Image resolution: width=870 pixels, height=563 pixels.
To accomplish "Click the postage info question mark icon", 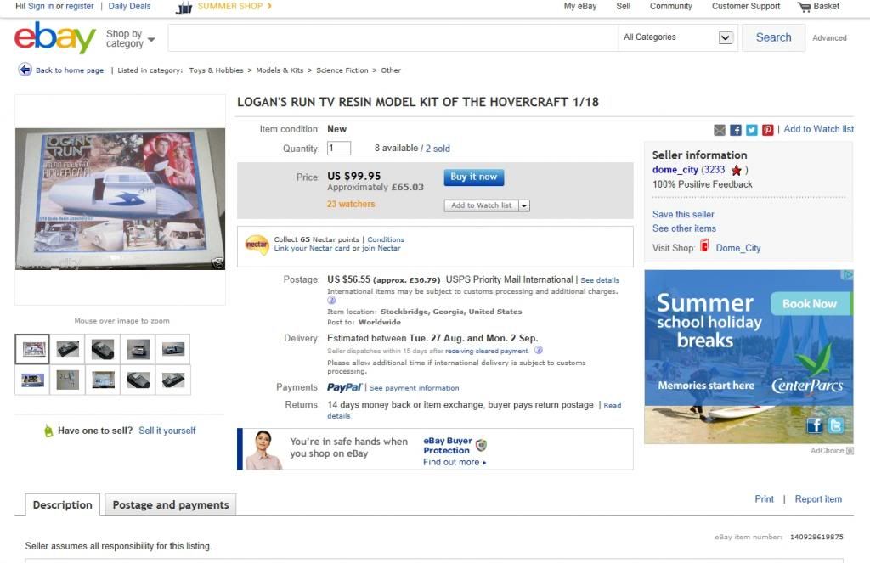I will [331, 300].
